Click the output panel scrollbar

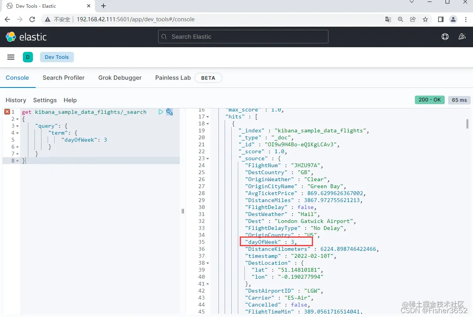coord(468,124)
